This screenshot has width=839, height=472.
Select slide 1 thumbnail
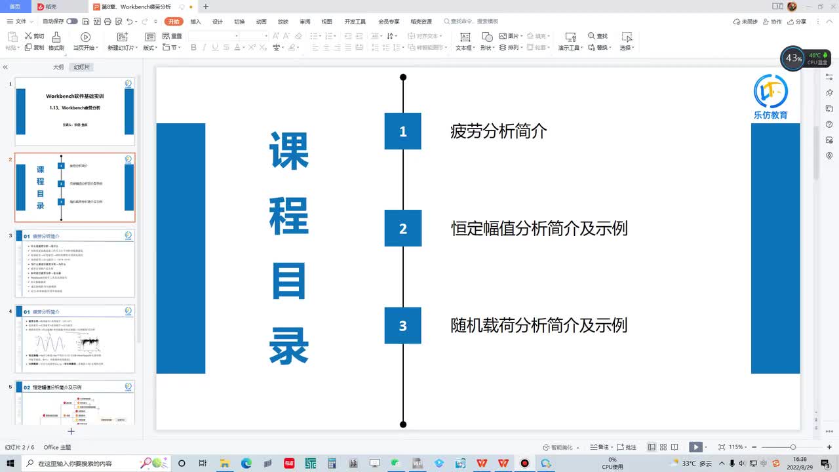(75, 111)
